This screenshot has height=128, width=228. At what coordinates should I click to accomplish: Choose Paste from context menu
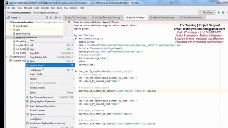50,61
